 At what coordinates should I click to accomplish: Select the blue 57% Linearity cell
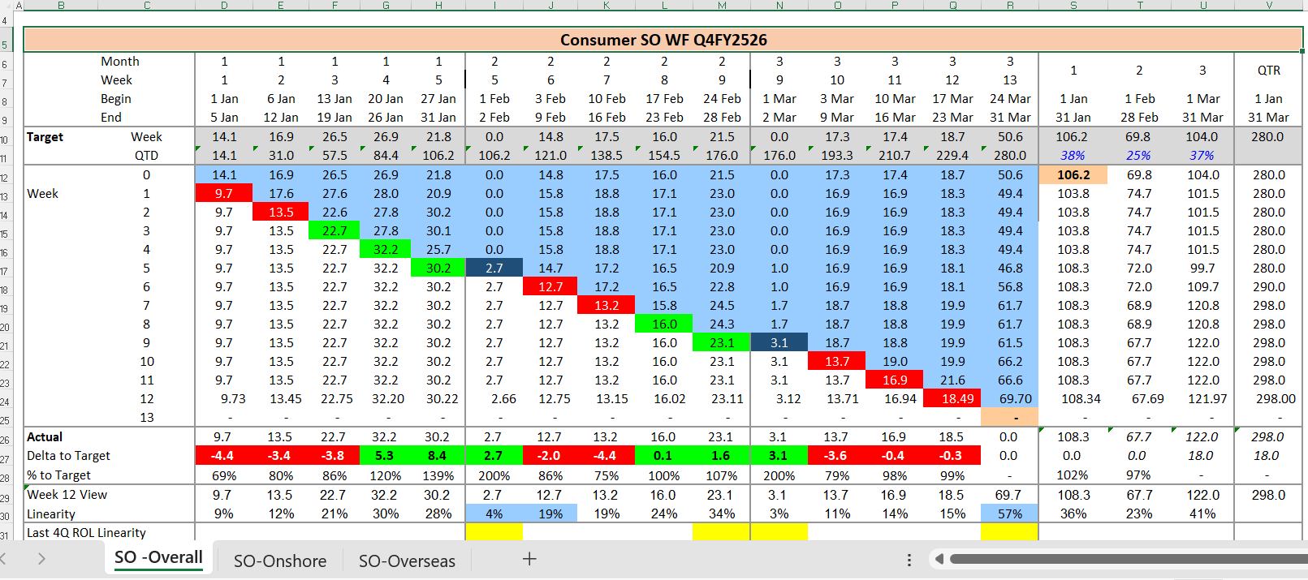tap(1009, 513)
